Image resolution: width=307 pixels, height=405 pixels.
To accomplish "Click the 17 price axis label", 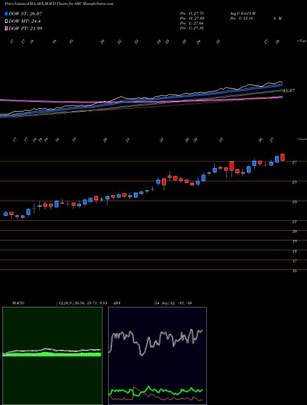I will [x=294, y=261].
